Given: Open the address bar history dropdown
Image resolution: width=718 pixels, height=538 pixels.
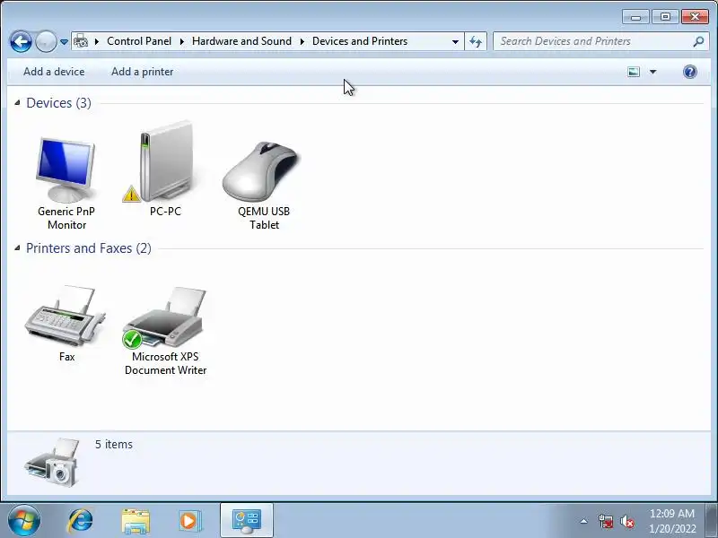Looking at the screenshot, I should 455,41.
